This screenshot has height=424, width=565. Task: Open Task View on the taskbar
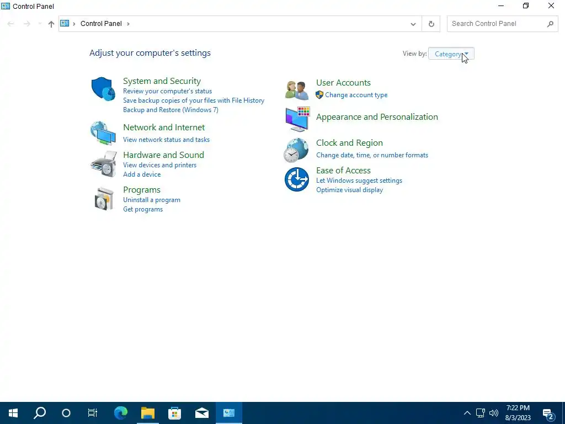93,413
